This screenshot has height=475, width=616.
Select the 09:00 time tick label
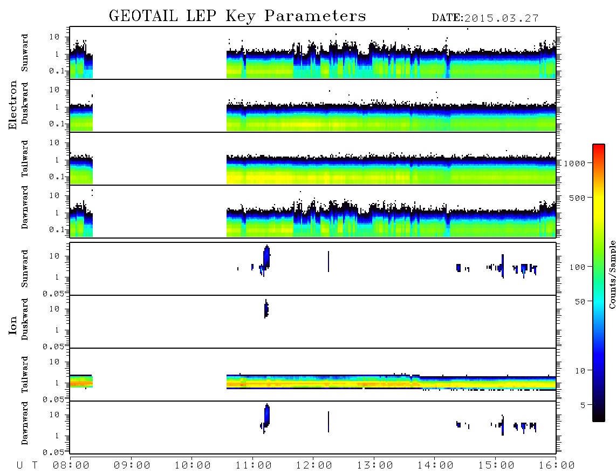coord(132,466)
